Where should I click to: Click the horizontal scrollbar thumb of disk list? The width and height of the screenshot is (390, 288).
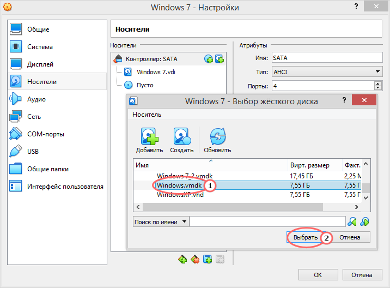point(233,207)
